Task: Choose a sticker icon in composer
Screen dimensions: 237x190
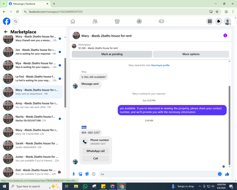Action: tap(87, 174)
